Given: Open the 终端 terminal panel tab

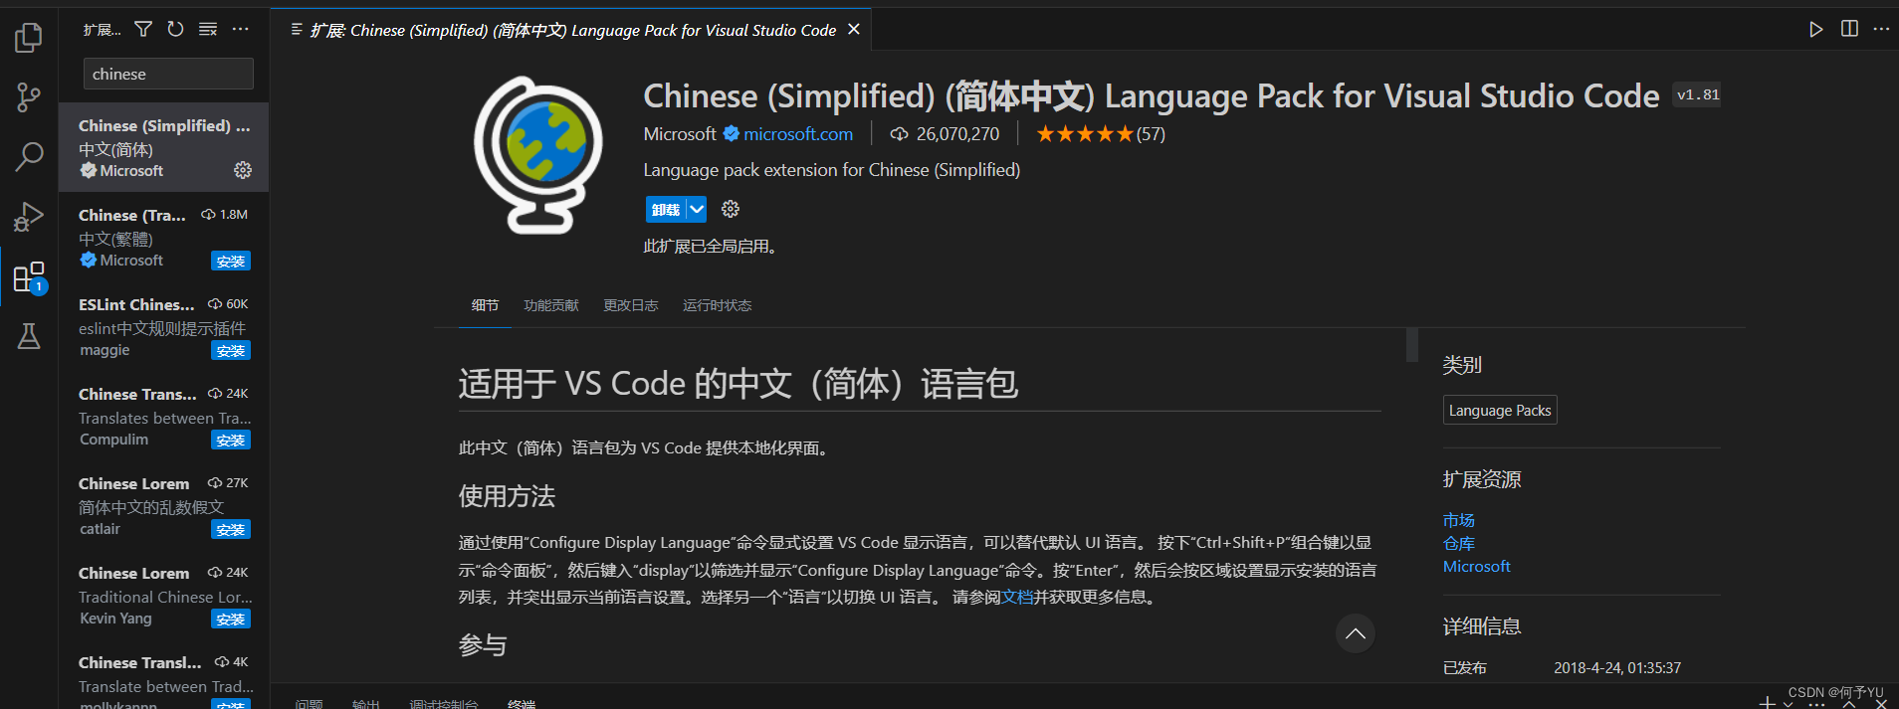Looking at the screenshot, I should pyautogui.click(x=522, y=703).
